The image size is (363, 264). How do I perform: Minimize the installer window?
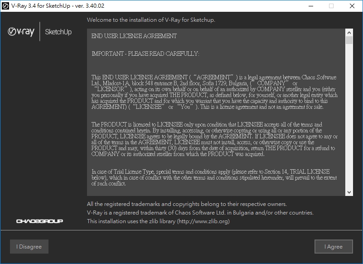[311, 6]
